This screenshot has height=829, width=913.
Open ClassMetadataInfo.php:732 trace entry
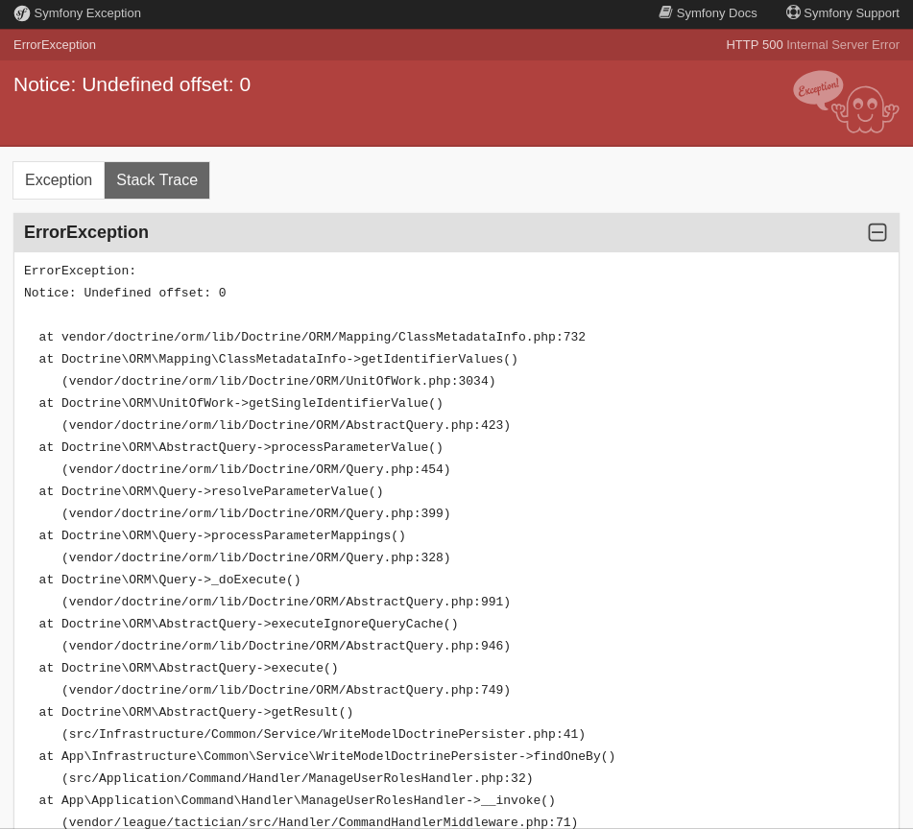coord(324,337)
